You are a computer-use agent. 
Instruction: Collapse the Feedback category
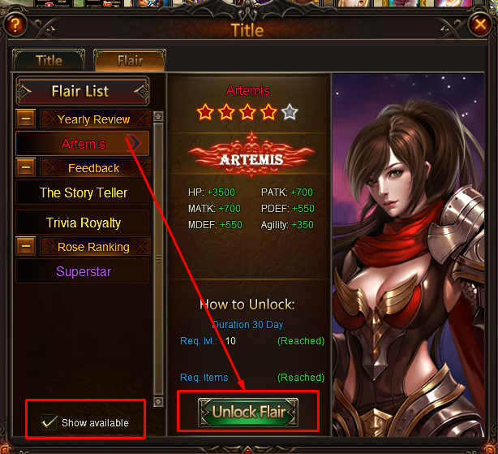[x=26, y=167]
